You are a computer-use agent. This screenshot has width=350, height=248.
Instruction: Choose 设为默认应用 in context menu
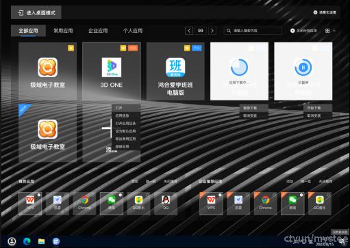point(126,131)
